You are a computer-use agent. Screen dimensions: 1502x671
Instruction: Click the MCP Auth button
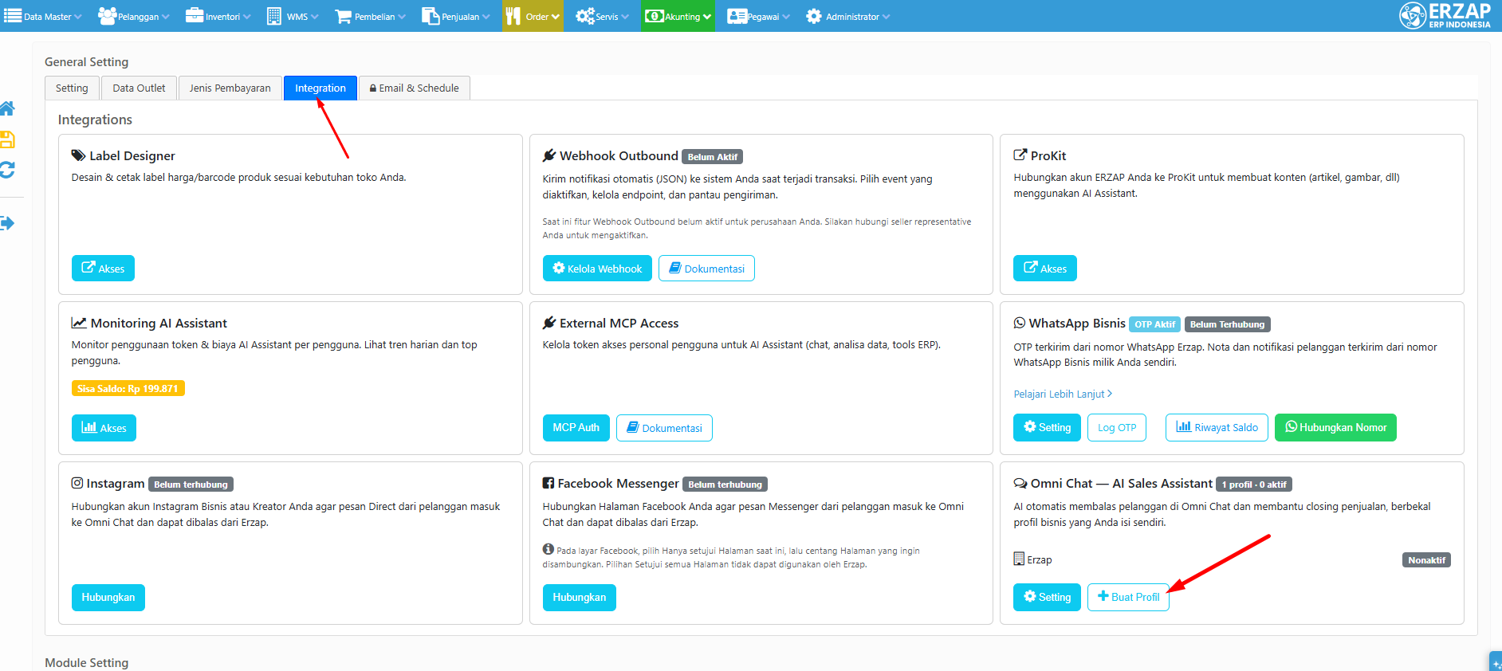(576, 428)
